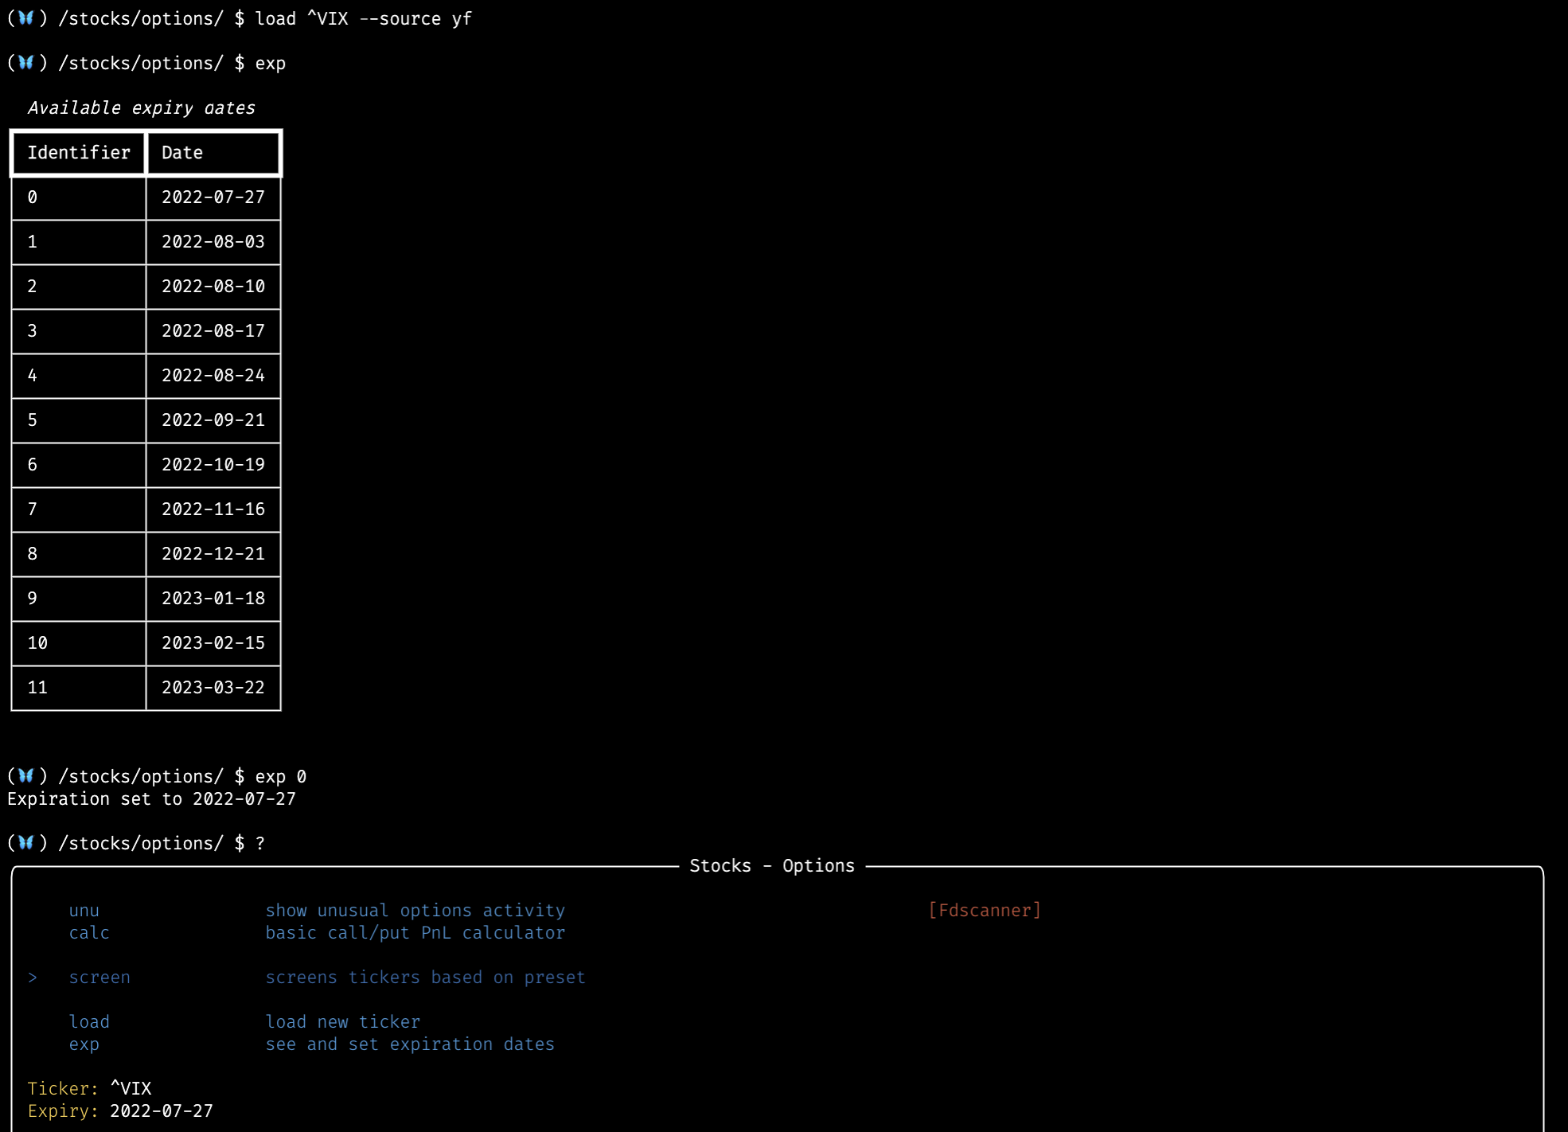
Task: Click the butterfly icon on the load ^VIX line
Action: coord(26,18)
